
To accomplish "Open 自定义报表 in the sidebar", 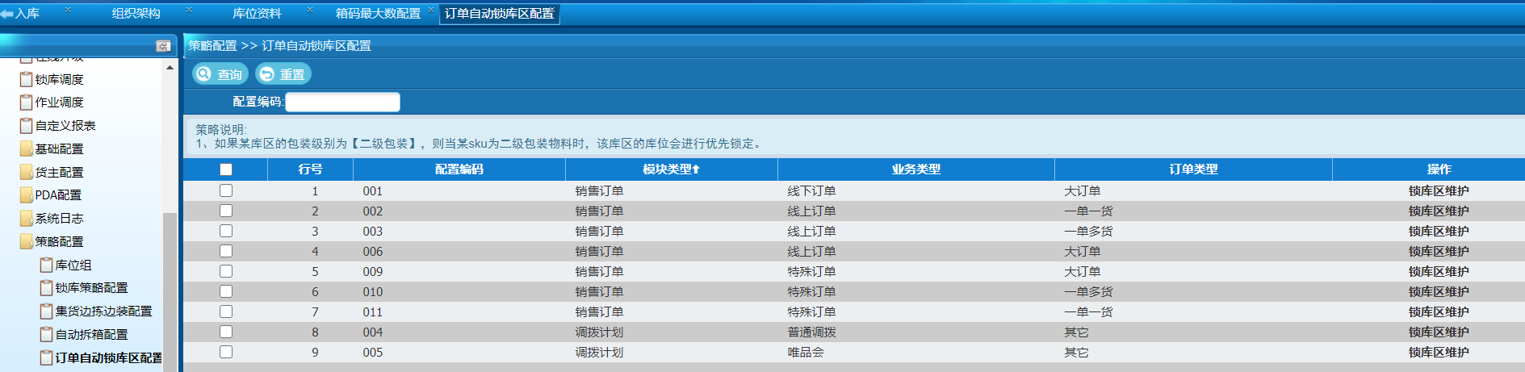I will pos(65,126).
